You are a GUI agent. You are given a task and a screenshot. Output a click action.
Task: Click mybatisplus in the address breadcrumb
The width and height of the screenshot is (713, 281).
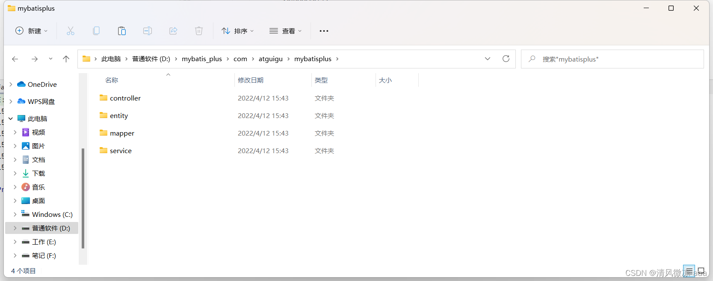click(x=313, y=59)
